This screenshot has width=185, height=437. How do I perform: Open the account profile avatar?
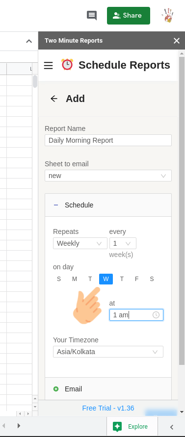pos(167,15)
